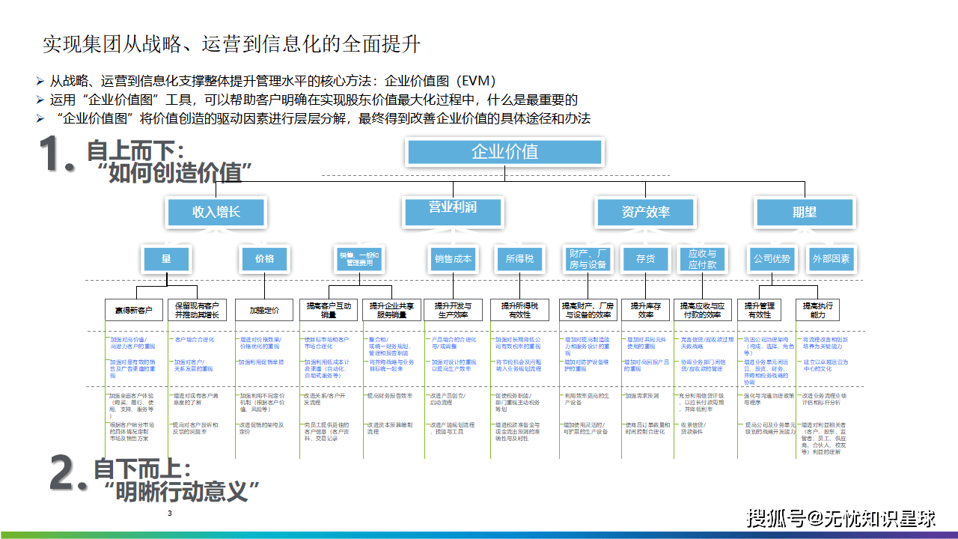Select the 提升所得税有效性 box
This screenshot has height=539, width=958.
coord(519,310)
